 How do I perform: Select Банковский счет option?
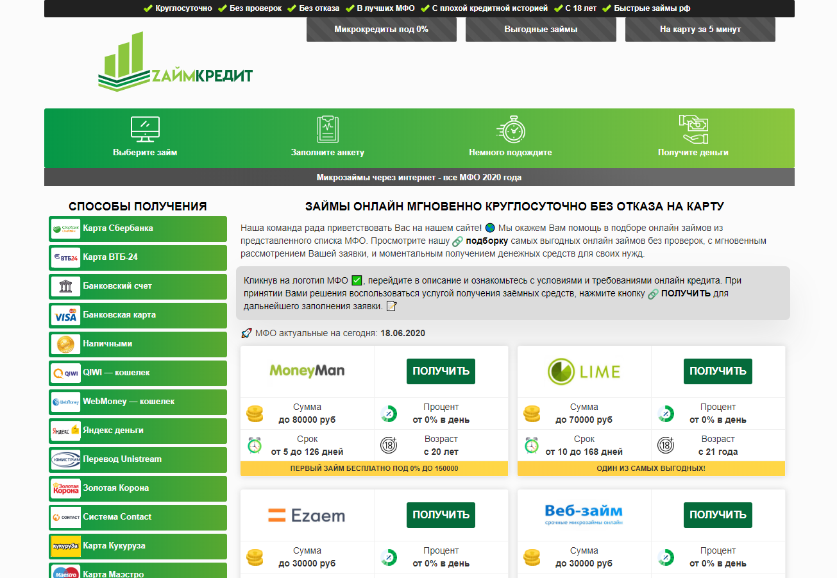pos(138,287)
